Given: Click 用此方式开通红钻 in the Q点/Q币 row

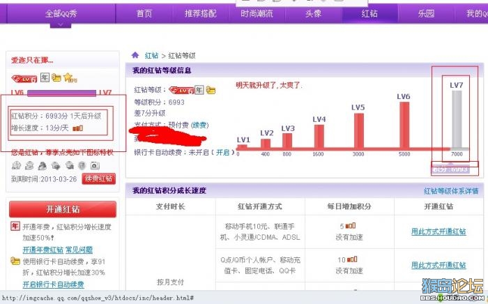Looking at the screenshot, I should [x=439, y=265].
